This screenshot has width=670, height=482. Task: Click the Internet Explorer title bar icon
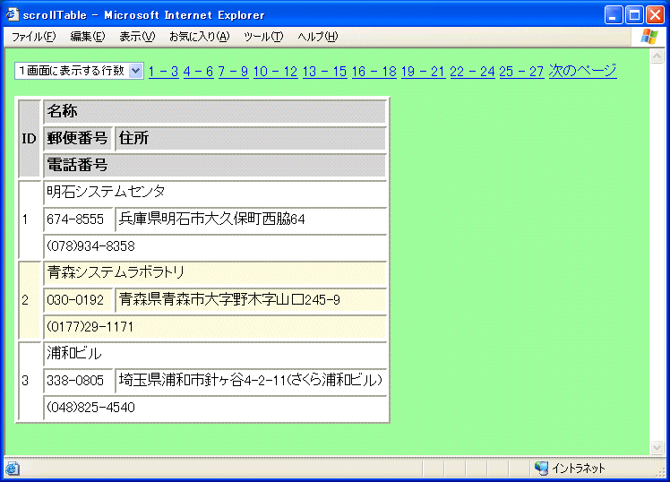12,15
